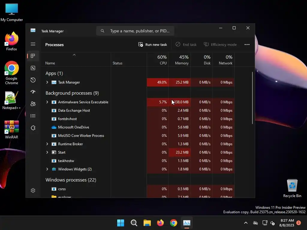The image size is (307, 230).
Task: Click the 49.0% CPU cell for Task Manager
Action: (x=158, y=82)
